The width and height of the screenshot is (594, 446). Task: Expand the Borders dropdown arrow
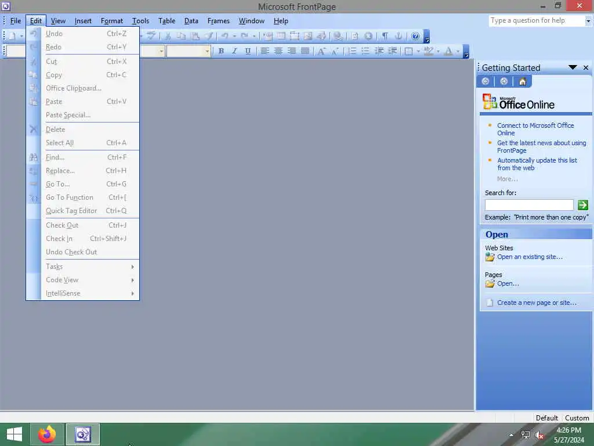tap(418, 51)
